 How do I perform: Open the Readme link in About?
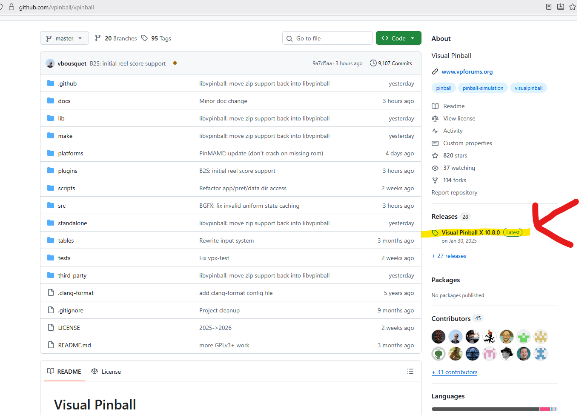[x=448, y=106]
